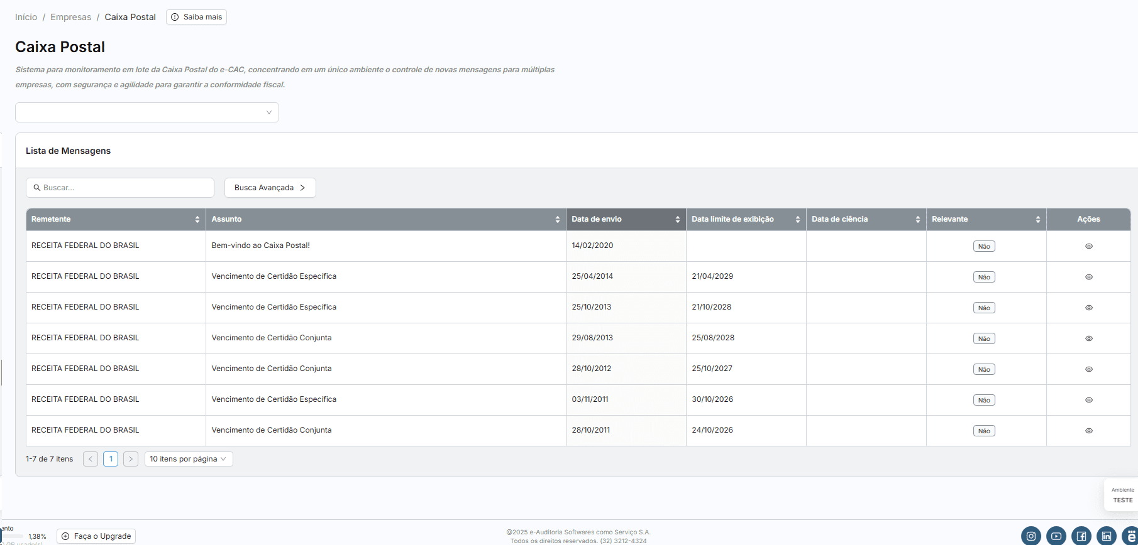The image size is (1138, 545).
Task: Toggle Não tag for Bem-vindo ao Caixa Postal
Action: [x=984, y=246]
